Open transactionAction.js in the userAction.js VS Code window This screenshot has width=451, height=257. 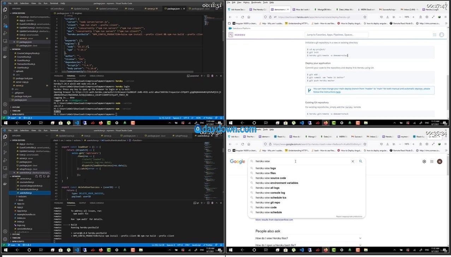[x=29, y=189]
